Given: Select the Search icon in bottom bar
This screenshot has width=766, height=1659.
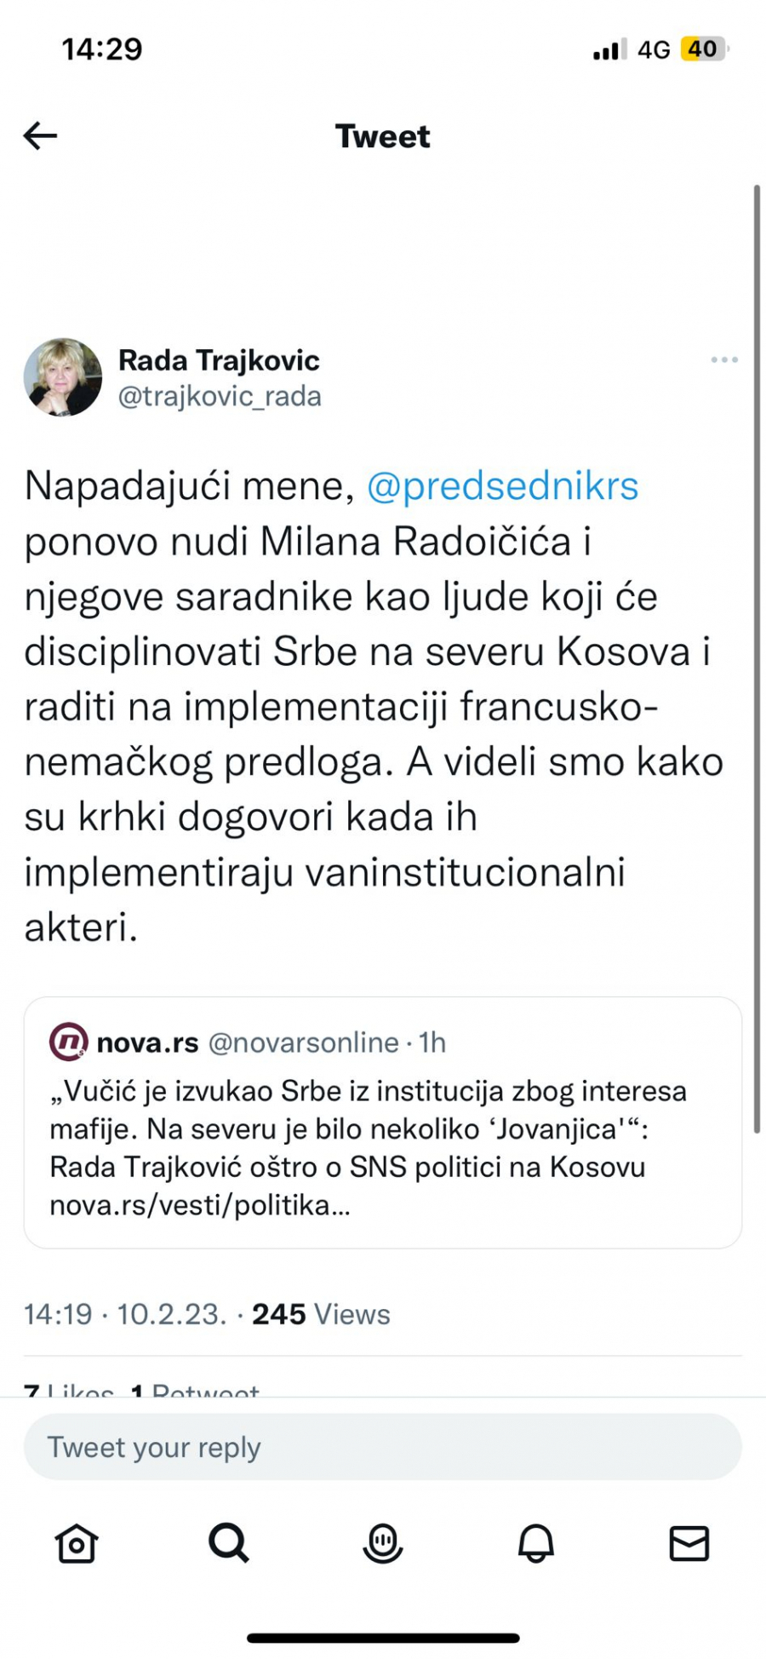Looking at the screenshot, I should point(228,1544).
